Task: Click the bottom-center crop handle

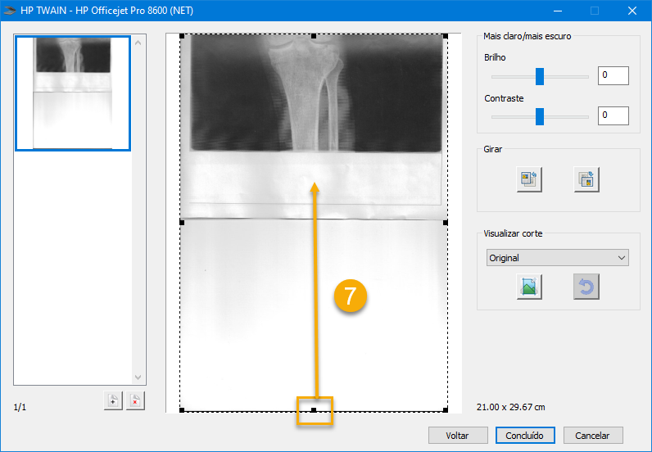Action: tap(314, 409)
